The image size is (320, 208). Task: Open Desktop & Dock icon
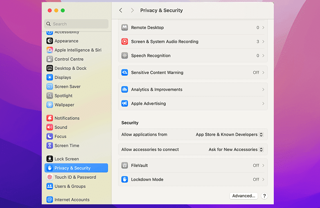click(x=50, y=68)
